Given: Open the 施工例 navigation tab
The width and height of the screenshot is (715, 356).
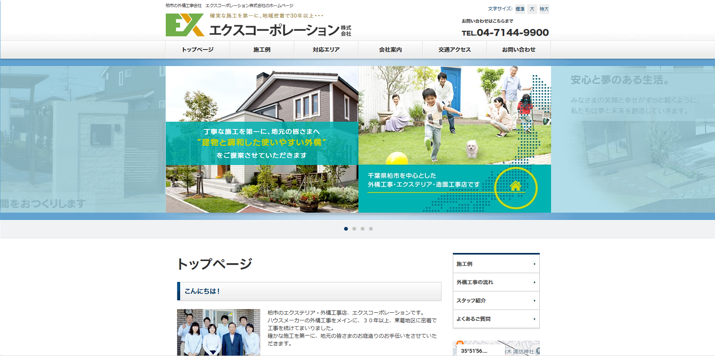Looking at the screenshot, I should [x=262, y=50].
